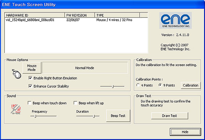205x140 pixels.
Task: Select 4 Points calibration option
Action: (x=138, y=85)
